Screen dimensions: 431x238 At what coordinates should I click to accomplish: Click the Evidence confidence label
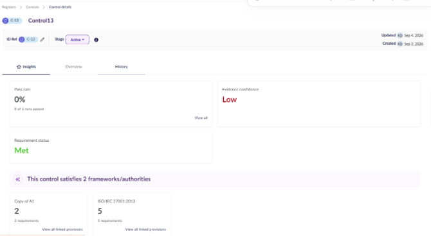(241, 89)
